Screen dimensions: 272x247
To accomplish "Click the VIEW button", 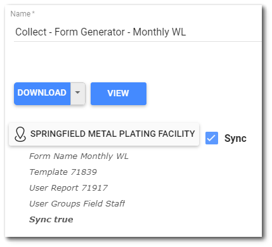I will click(x=119, y=94).
